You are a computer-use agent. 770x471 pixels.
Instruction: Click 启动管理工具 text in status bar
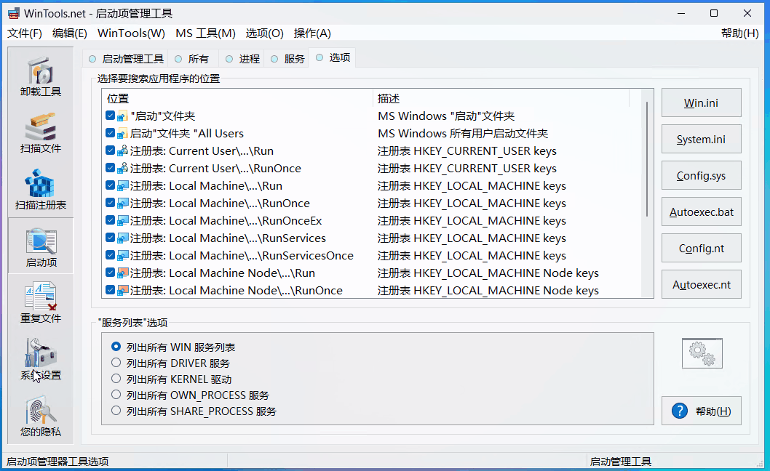click(620, 462)
